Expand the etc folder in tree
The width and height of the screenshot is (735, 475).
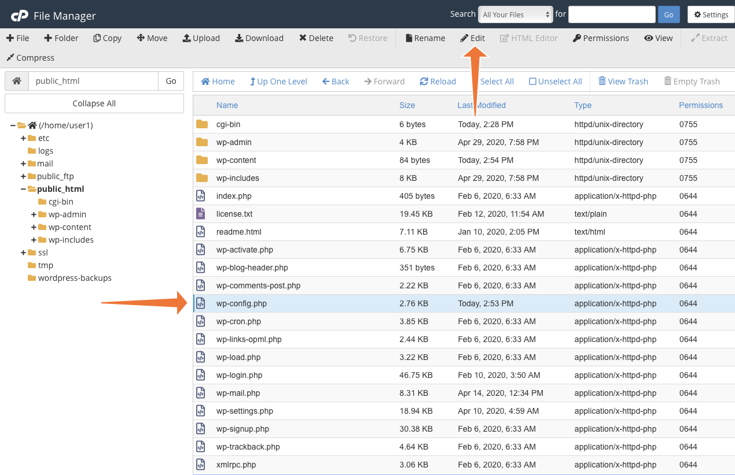tap(23, 138)
